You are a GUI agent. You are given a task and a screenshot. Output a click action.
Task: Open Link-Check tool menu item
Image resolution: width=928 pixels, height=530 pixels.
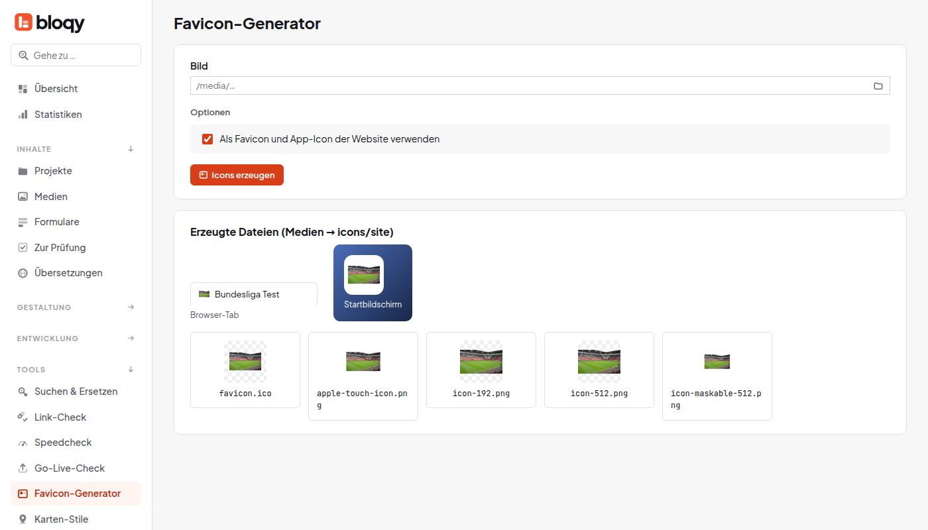tap(76, 417)
